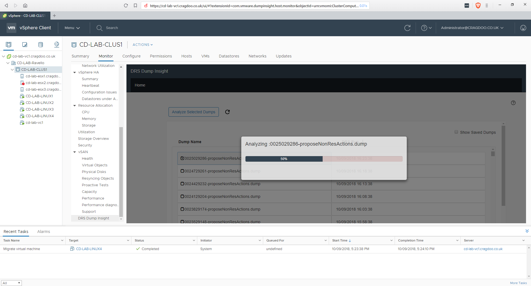Open the Administrator user account dropdown
Image resolution: width=531 pixels, height=286 pixels.
click(472, 28)
